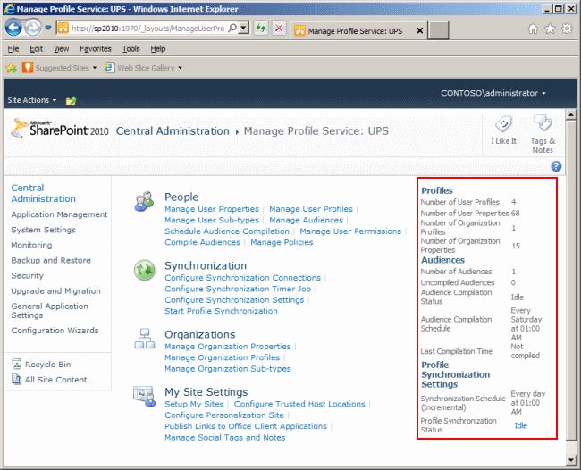The width and height of the screenshot is (581, 470).
Task: Click the Idle Profile Synchronization Status link
Action: [520, 425]
